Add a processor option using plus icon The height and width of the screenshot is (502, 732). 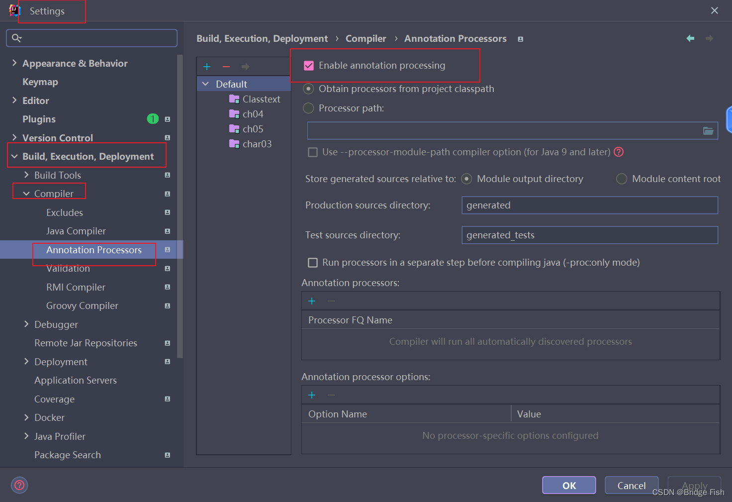312,395
